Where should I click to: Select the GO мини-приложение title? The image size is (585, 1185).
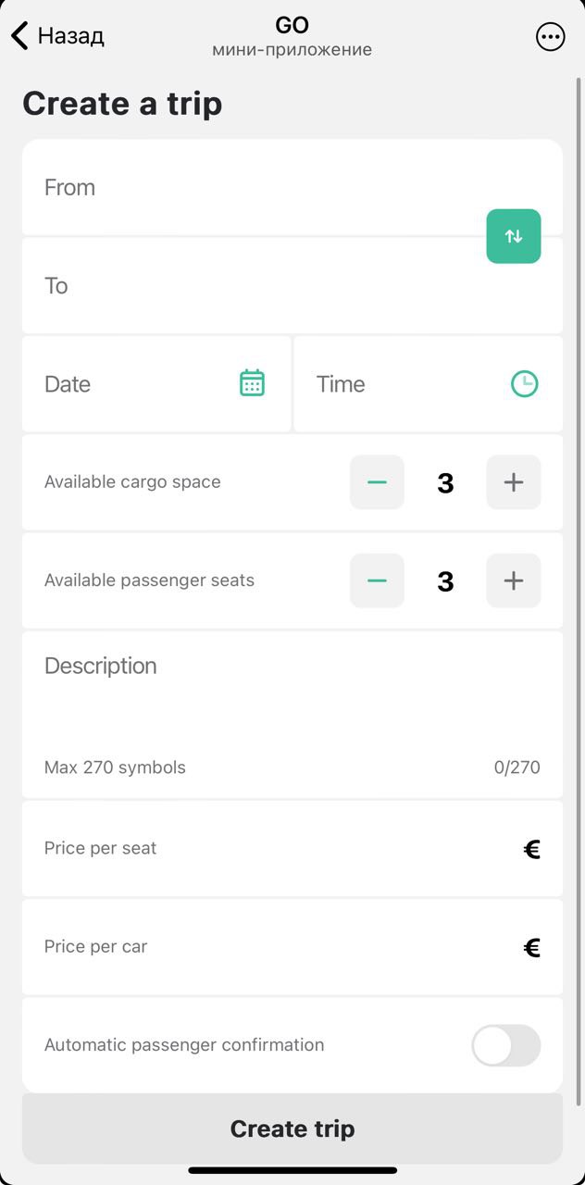click(292, 35)
